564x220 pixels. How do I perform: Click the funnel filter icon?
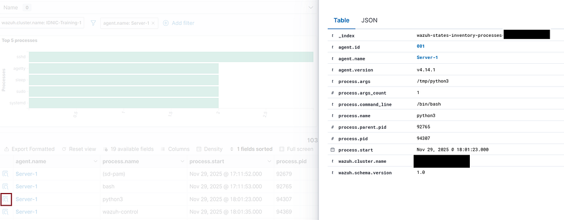(93, 23)
